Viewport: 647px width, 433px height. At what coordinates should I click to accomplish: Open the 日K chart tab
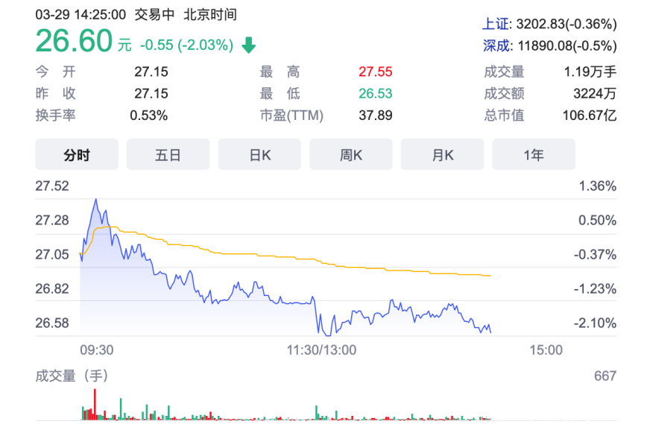coord(259,155)
